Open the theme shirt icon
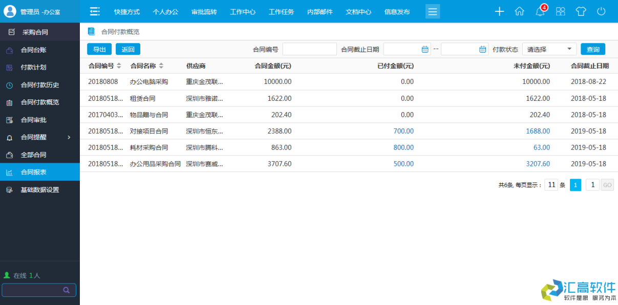 (581, 11)
